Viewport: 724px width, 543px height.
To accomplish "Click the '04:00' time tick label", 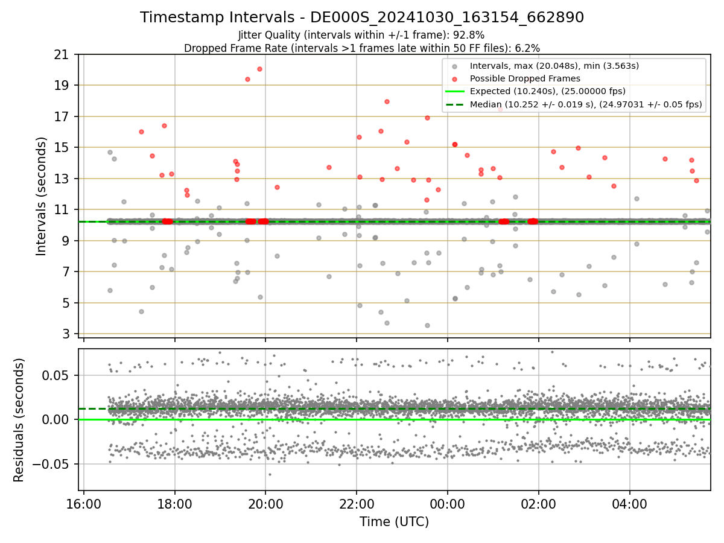I will (x=630, y=503).
